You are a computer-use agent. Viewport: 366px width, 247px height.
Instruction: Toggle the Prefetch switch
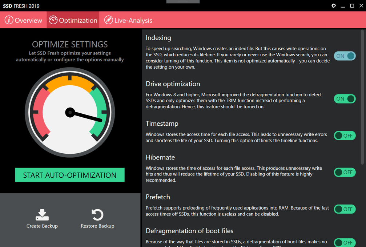[x=345, y=209]
